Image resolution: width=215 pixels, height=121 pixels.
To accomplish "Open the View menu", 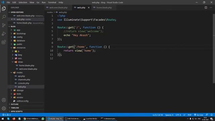I will click(x=32, y=2).
